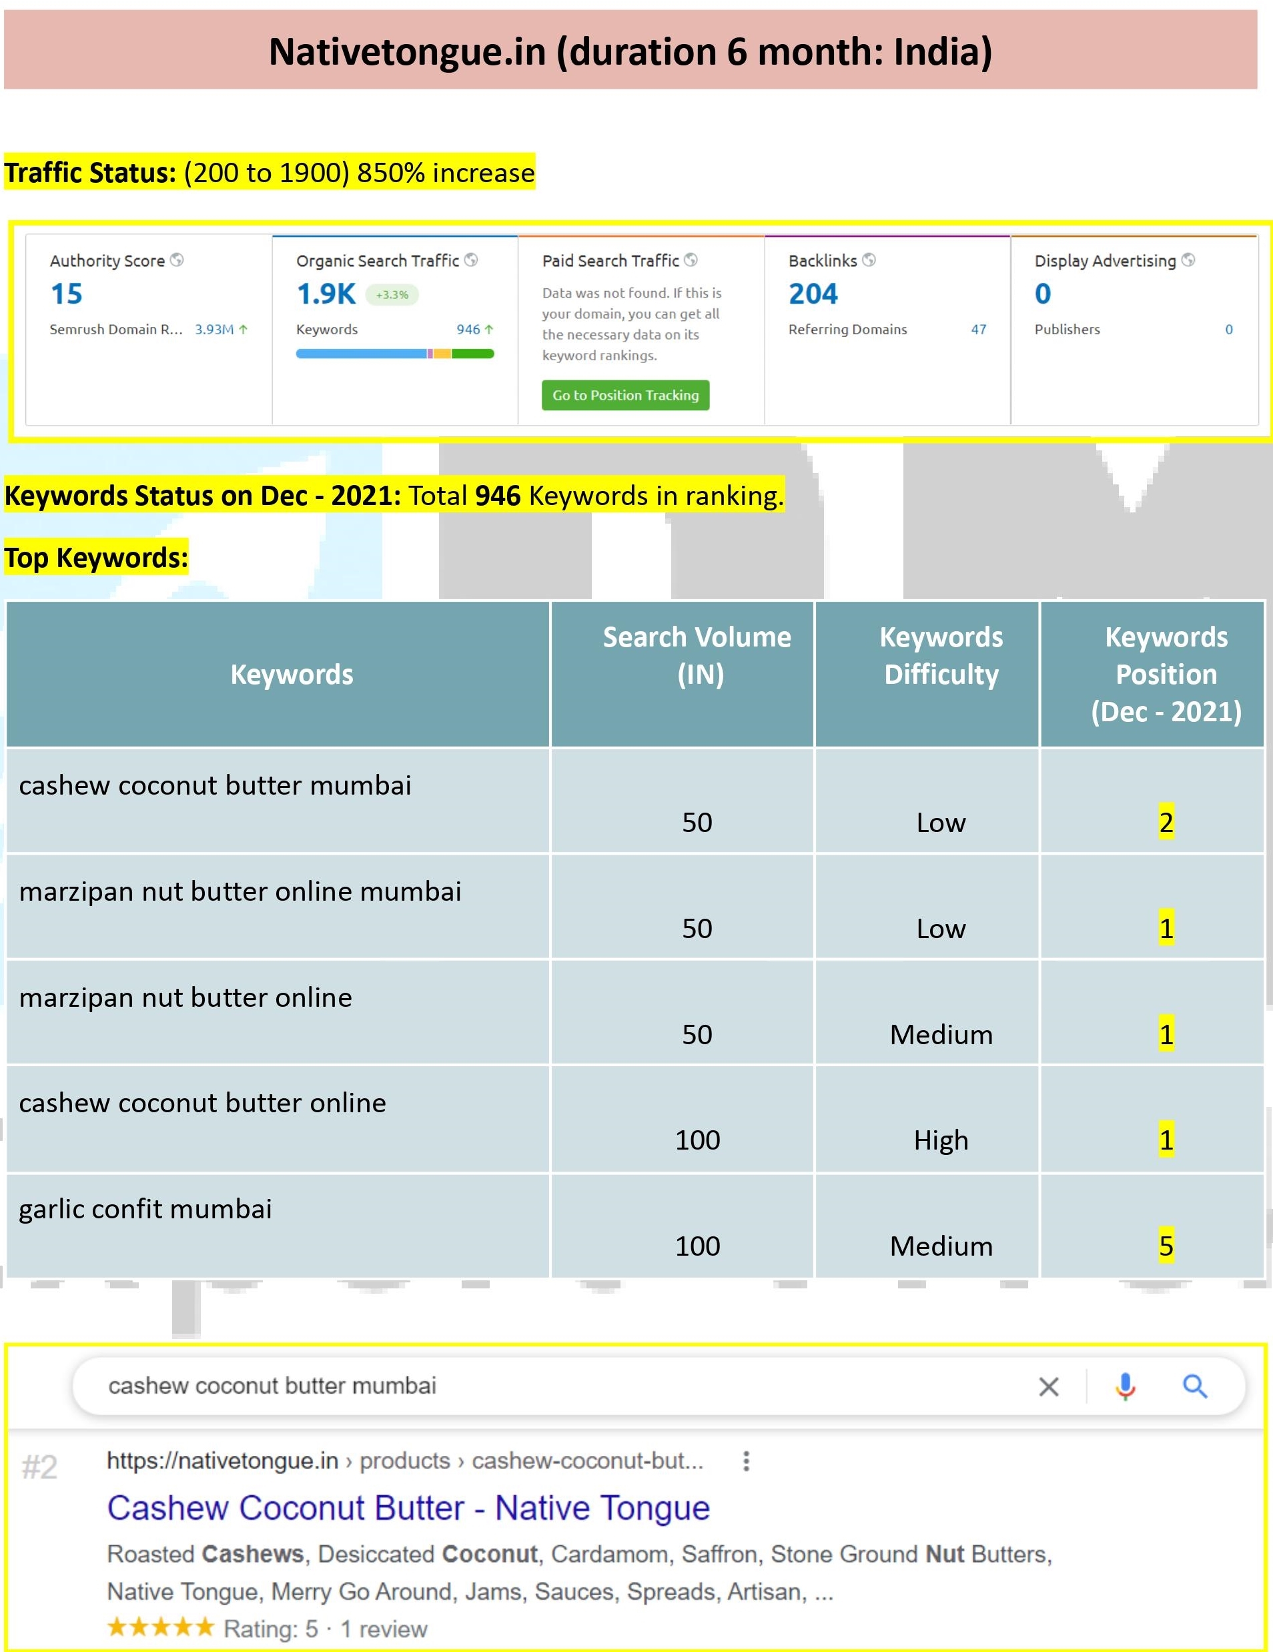This screenshot has width=1273, height=1652.
Task: Click the 'marzipan nut butter online' cell
Action: pyautogui.click(x=278, y=1012)
